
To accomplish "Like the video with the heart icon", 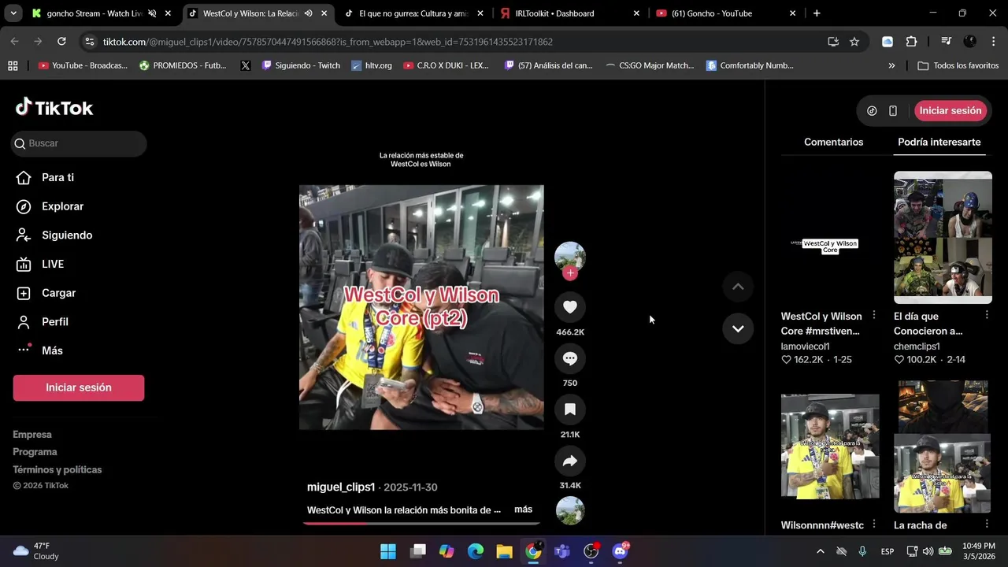I will pos(570,307).
